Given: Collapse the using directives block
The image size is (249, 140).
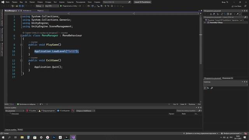Looking at the screenshot, I should pyautogui.click(x=21, y=16).
